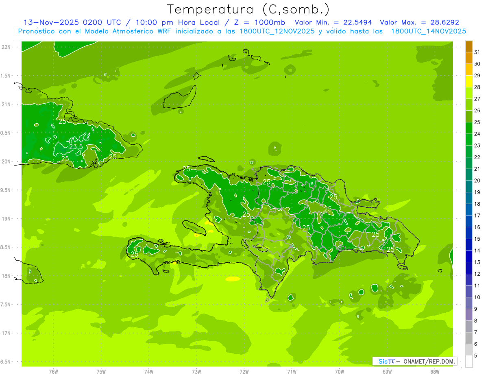
Task: Click the orange 31 degree color swatch
Action: pos(469,47)
